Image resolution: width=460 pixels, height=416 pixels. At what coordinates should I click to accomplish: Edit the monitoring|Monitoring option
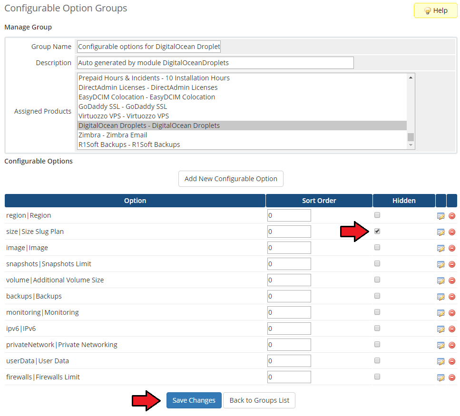(x=440, y=313)
